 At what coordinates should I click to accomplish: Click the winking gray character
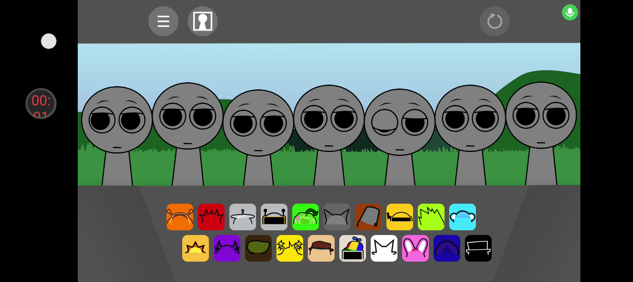[400, 122]
